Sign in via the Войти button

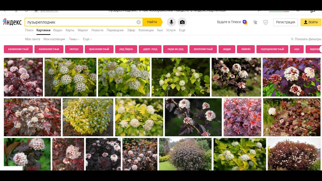(311, 22)
